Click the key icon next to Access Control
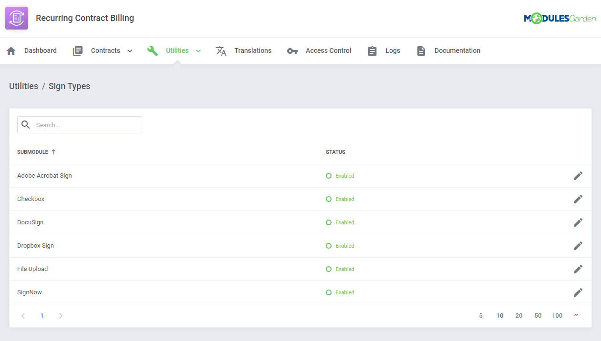 (292, 50)
